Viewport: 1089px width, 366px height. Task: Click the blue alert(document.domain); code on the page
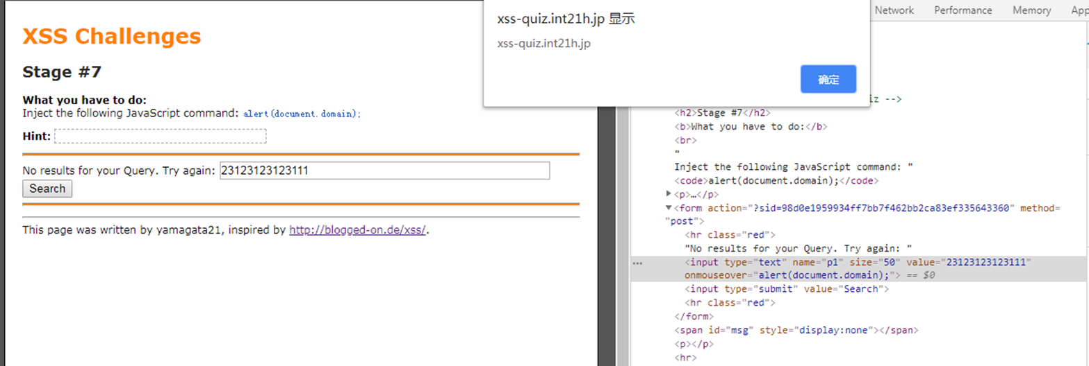(302, 114)
